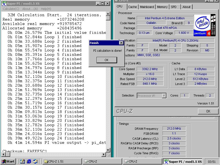The image size is (220, 165).
Task: Switch to the SPD tab in CPU-Z
Action: point(174,7)
